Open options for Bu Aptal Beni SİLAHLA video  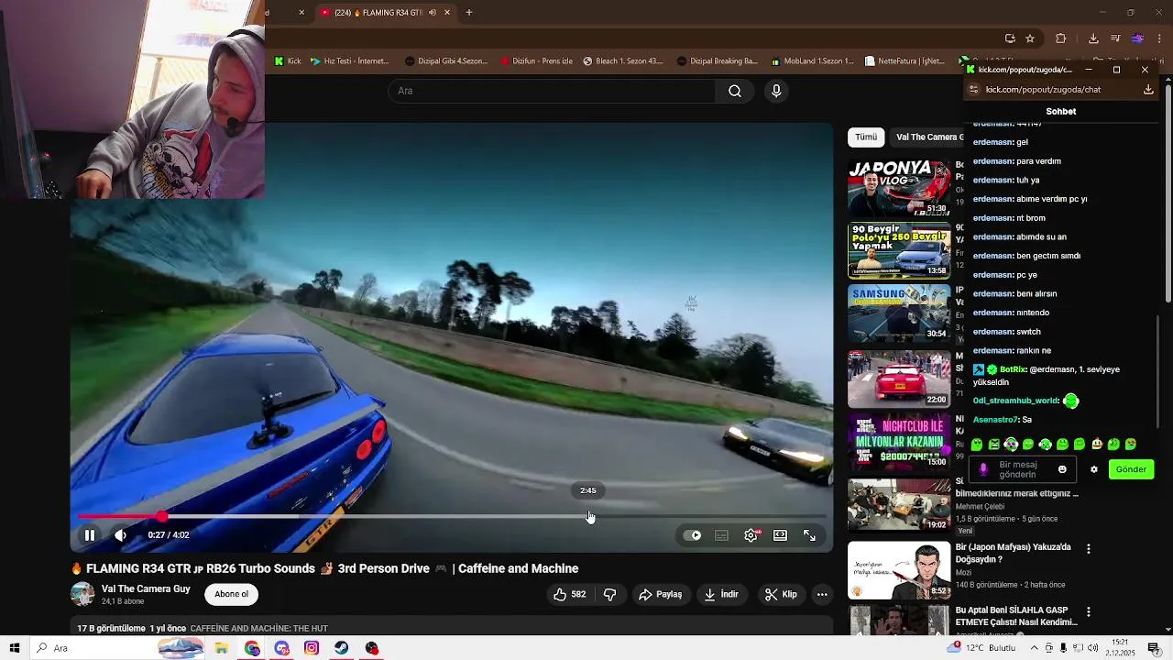point(1089,611)
